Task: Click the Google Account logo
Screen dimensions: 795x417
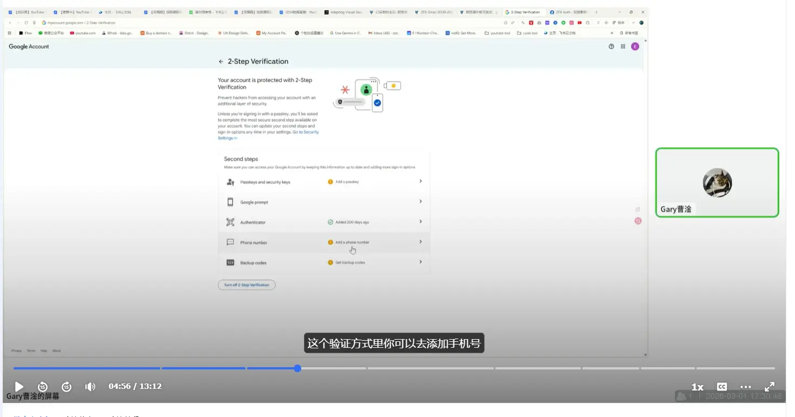Action: click(x=29, y=47)
